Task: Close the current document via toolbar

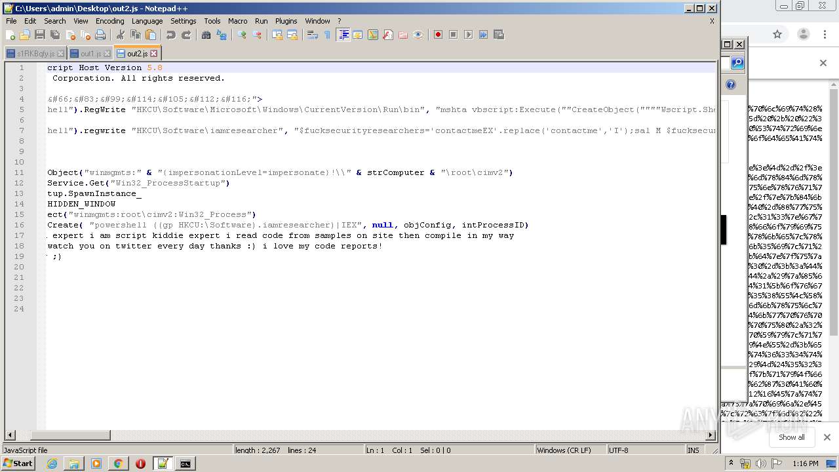Action: pyautogui.click(x=70, y=35)
